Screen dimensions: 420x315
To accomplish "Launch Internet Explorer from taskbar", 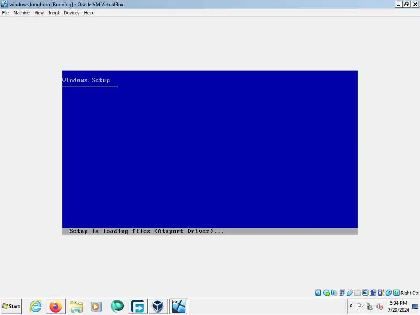I will [x=35, y=306].
